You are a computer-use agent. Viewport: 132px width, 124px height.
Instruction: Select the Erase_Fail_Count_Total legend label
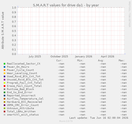[24, 86]
